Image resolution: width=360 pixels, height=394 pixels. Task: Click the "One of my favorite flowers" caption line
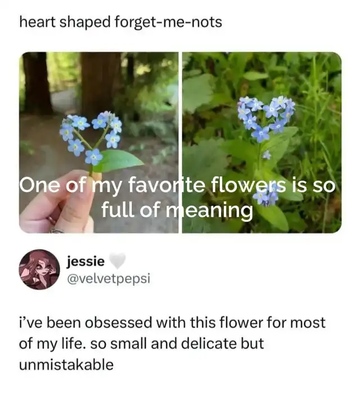pos(178,187)
